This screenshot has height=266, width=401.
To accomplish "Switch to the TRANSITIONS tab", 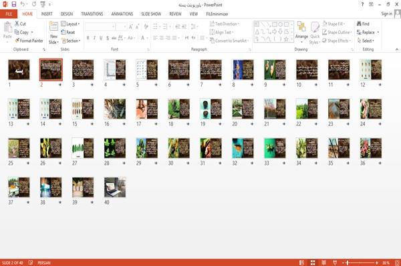I will [92, 14].
